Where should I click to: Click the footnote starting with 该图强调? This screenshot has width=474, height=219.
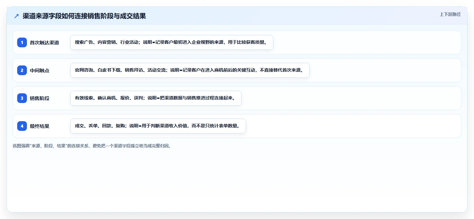pos(93,146)
